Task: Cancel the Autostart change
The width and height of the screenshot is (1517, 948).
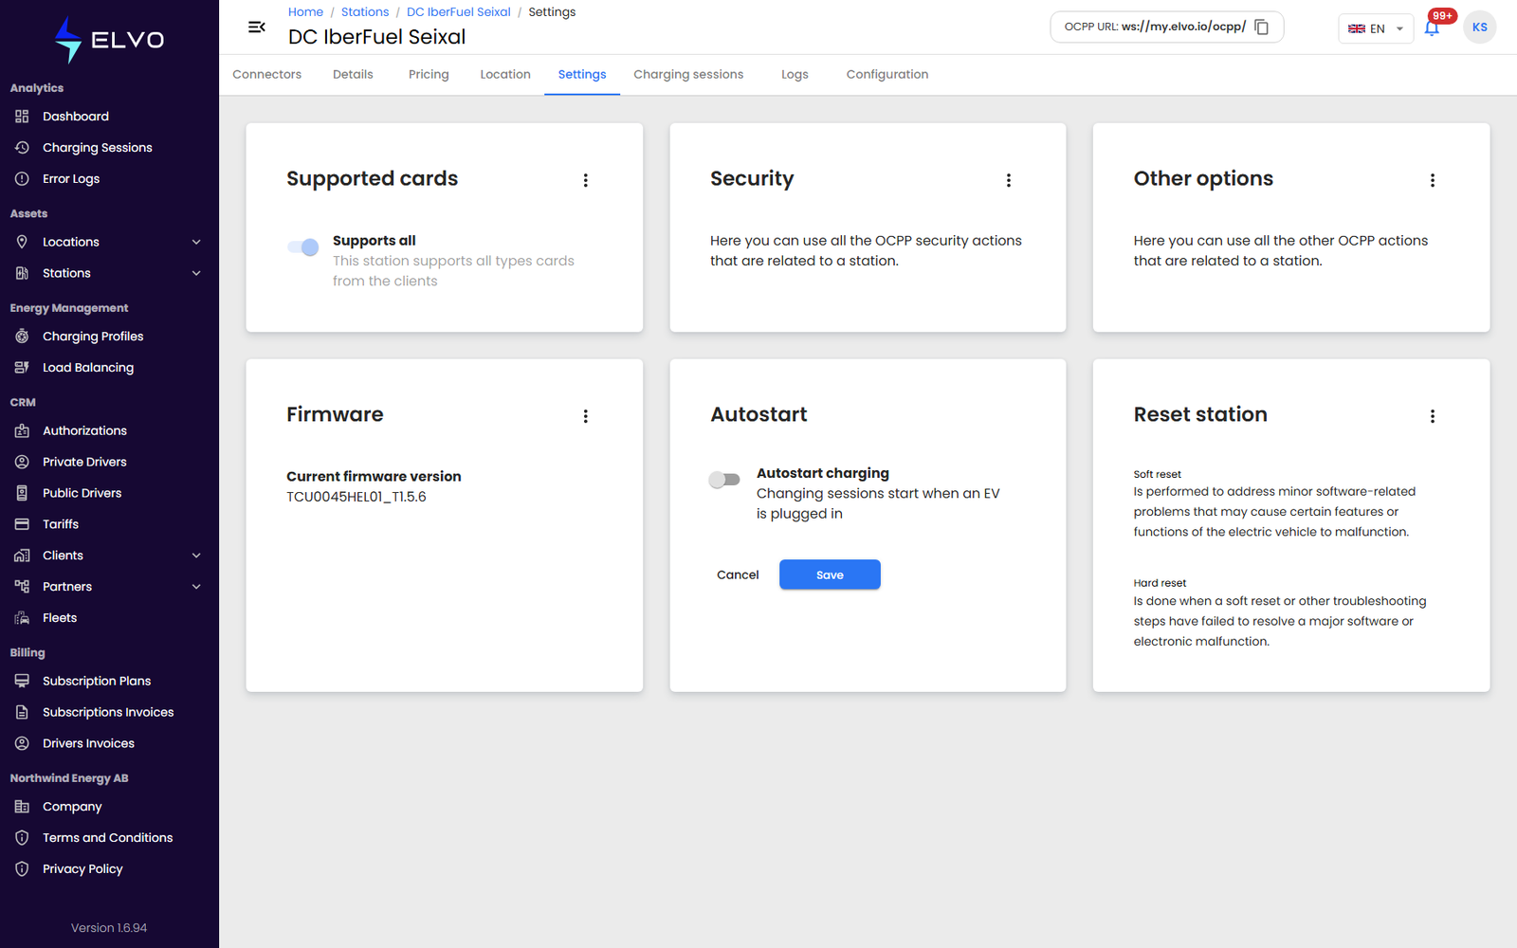Action: [738, 574]
